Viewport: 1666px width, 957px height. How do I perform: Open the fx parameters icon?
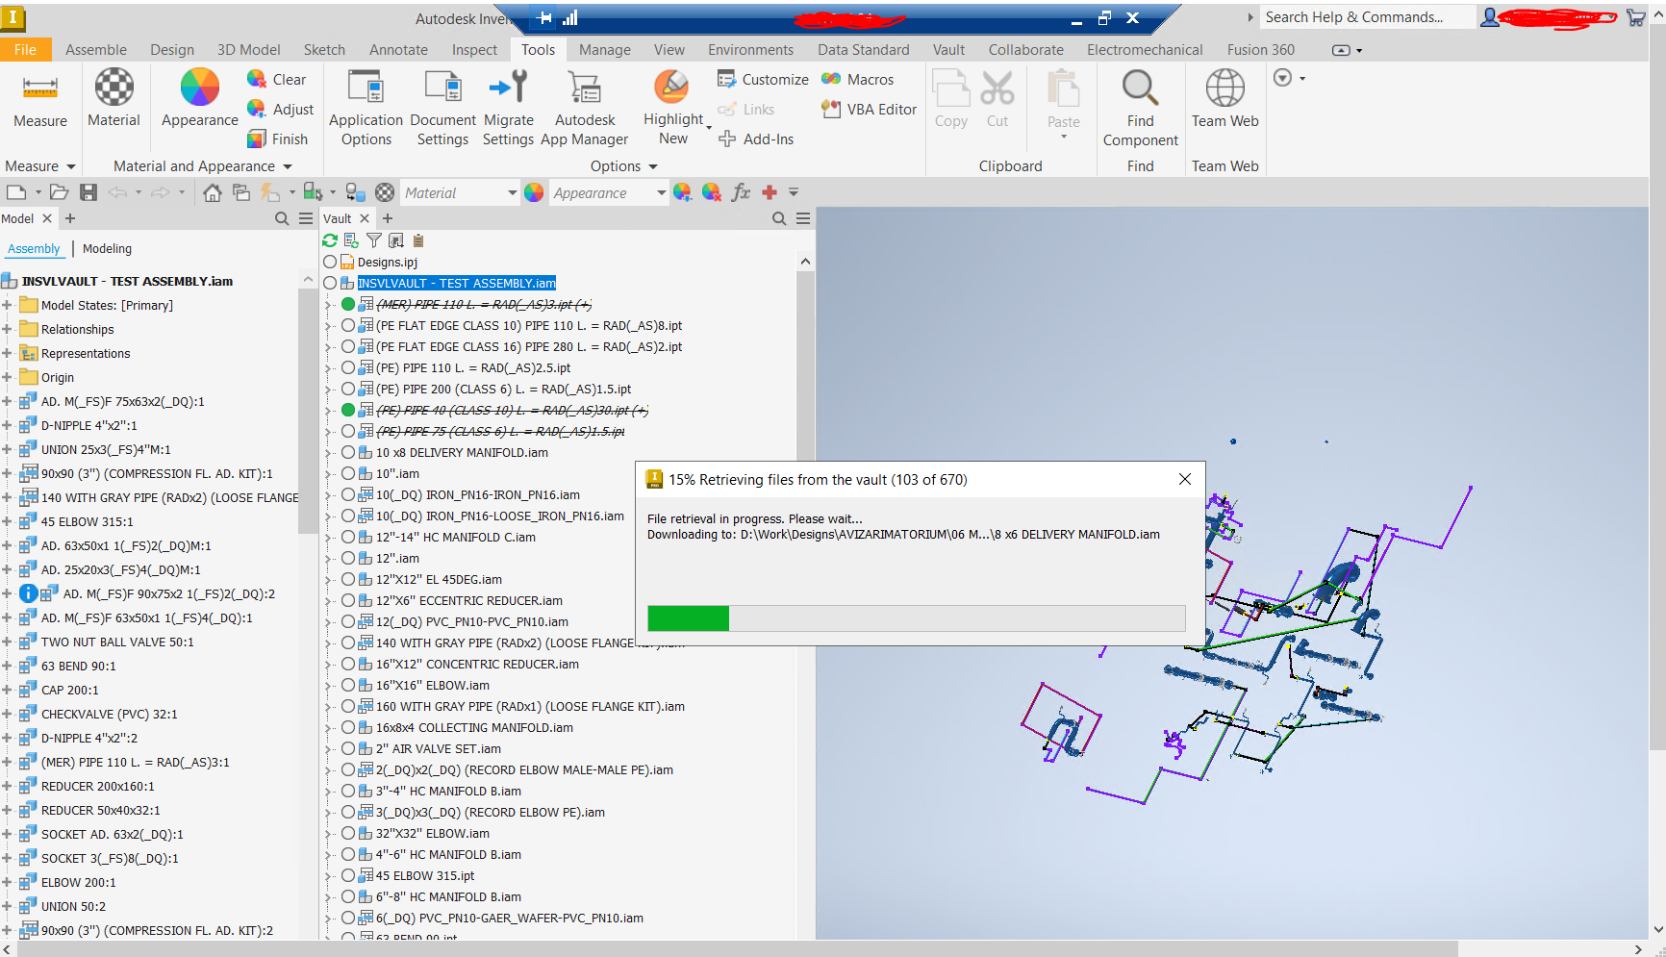pos(741,192)
